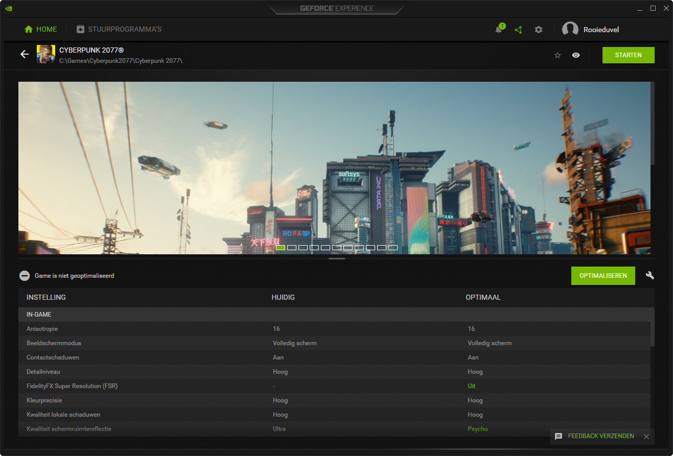Viewport: 673px width, 456px height.
Task: Dismiss the feedback banner
Action: click(x=646, y=436)
